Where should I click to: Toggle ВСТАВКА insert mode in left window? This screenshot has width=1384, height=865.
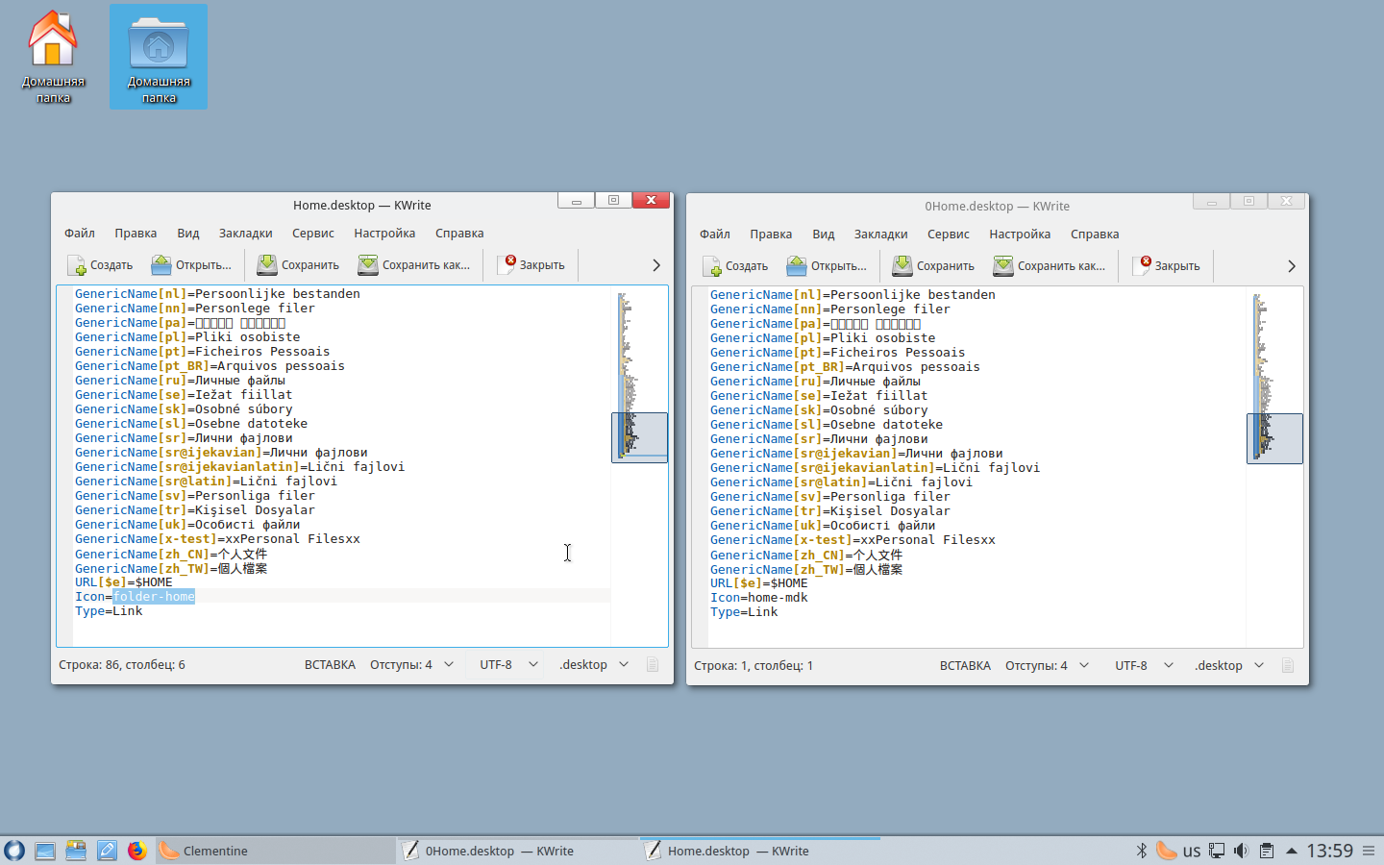point(330,665)
